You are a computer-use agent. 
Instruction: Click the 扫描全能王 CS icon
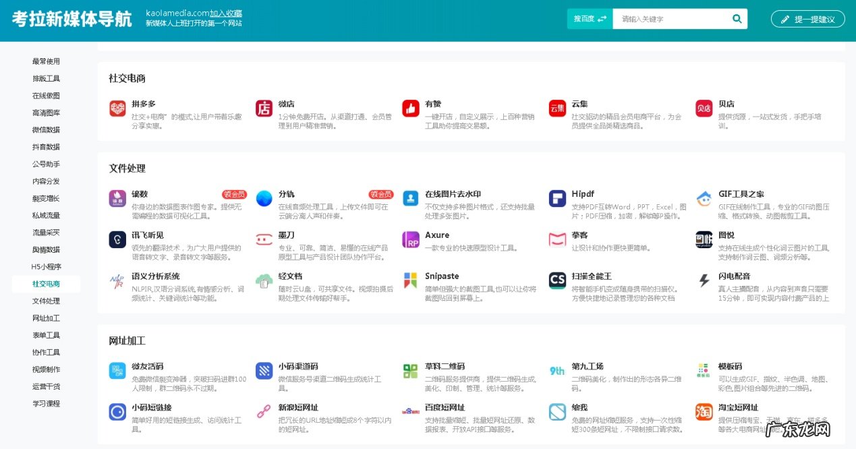[557, 278]
